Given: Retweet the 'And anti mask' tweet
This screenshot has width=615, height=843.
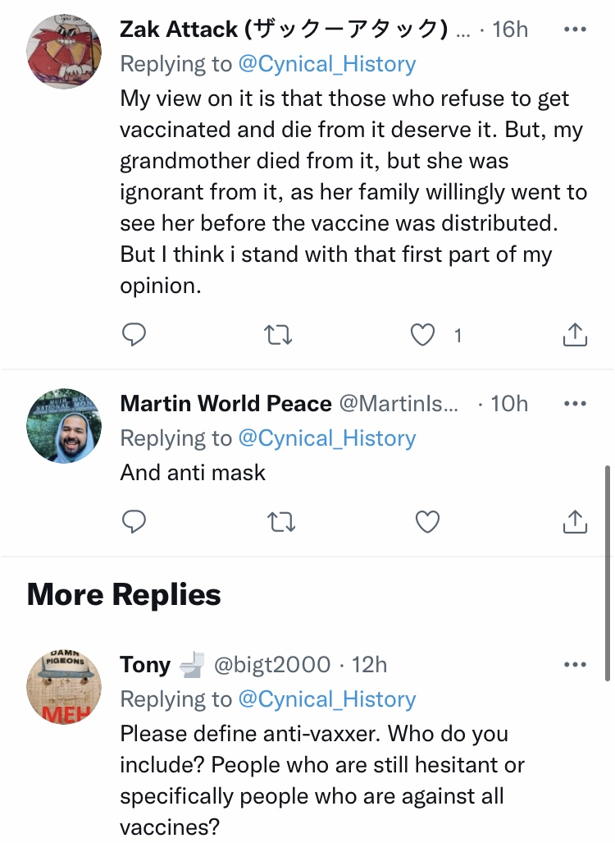Looking at the screenshot, I should coord(281,521).
